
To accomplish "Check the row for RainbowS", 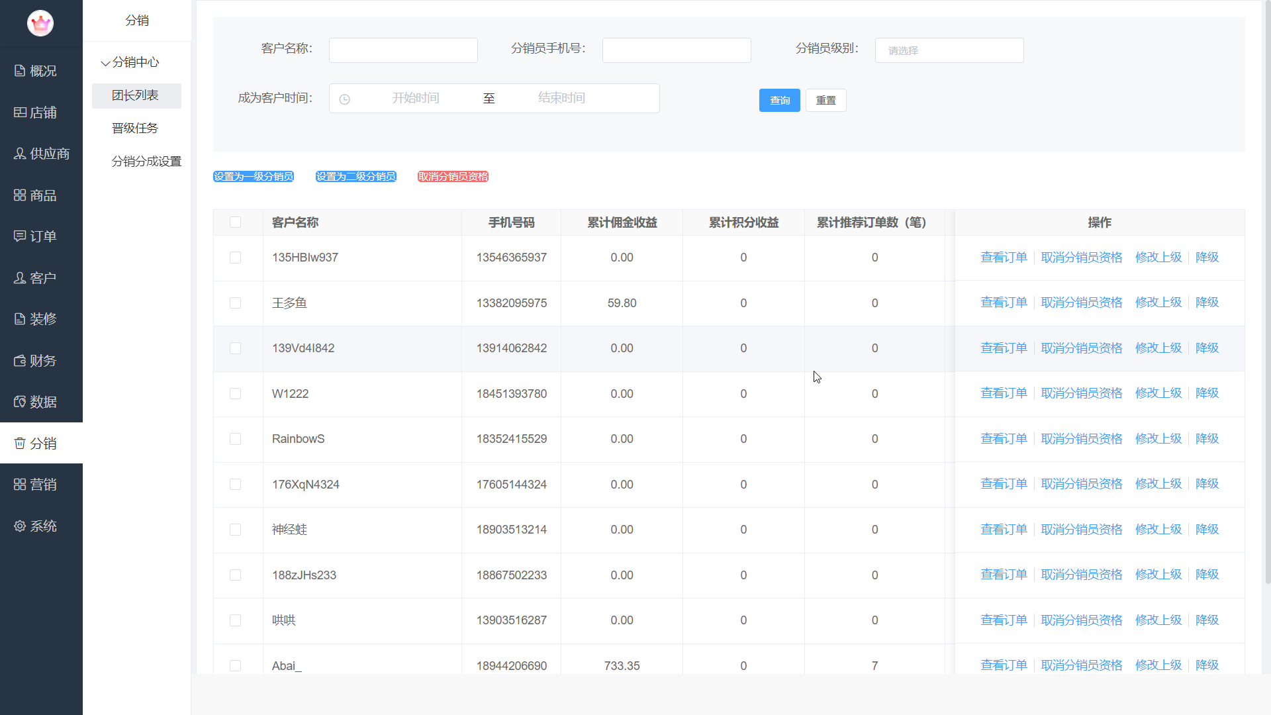I will (x=235, y=439).
